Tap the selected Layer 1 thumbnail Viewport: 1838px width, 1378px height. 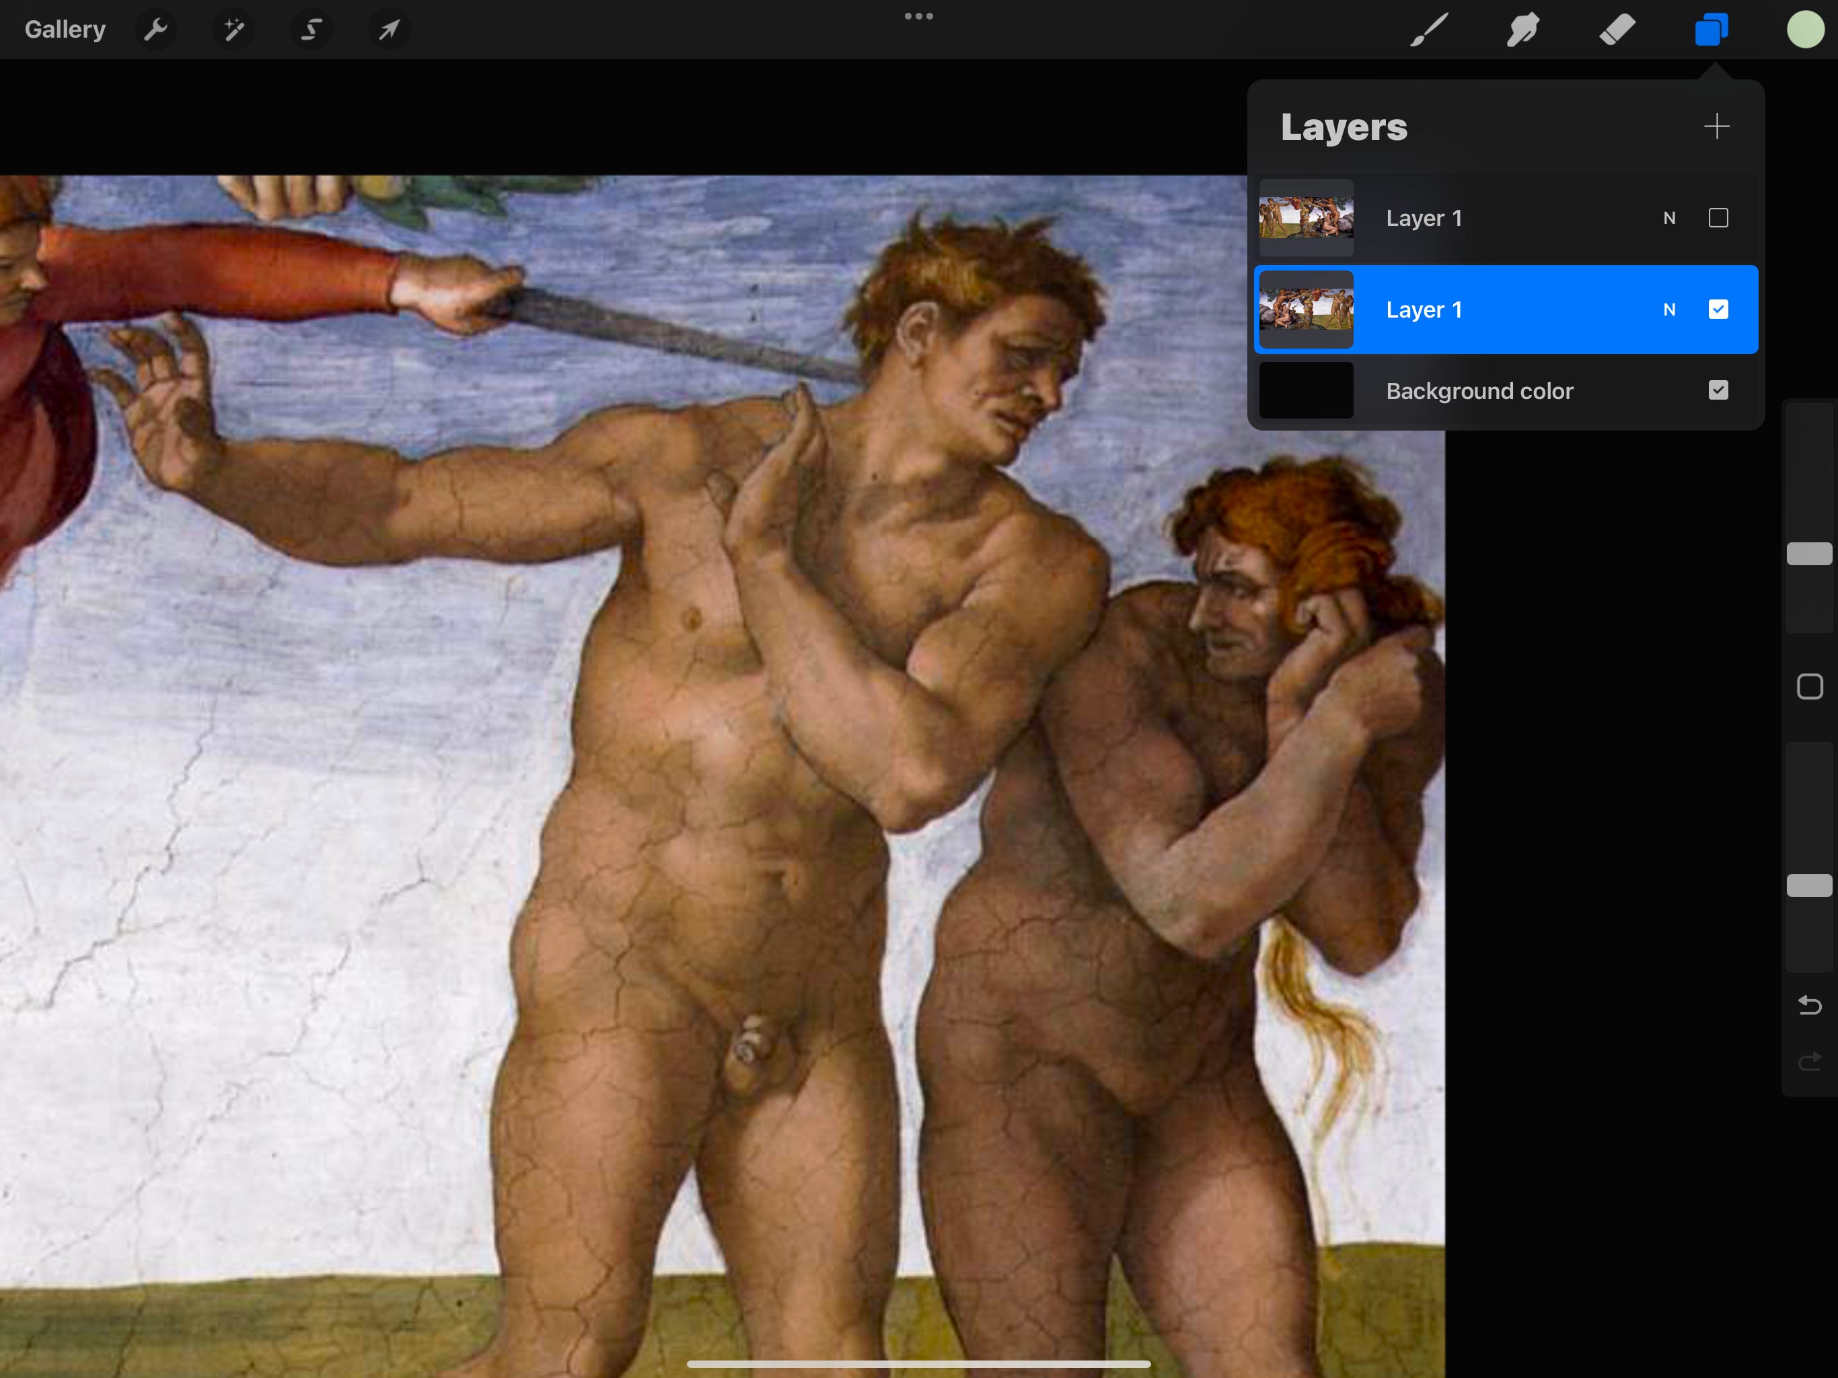click(x=1307, y=310)
